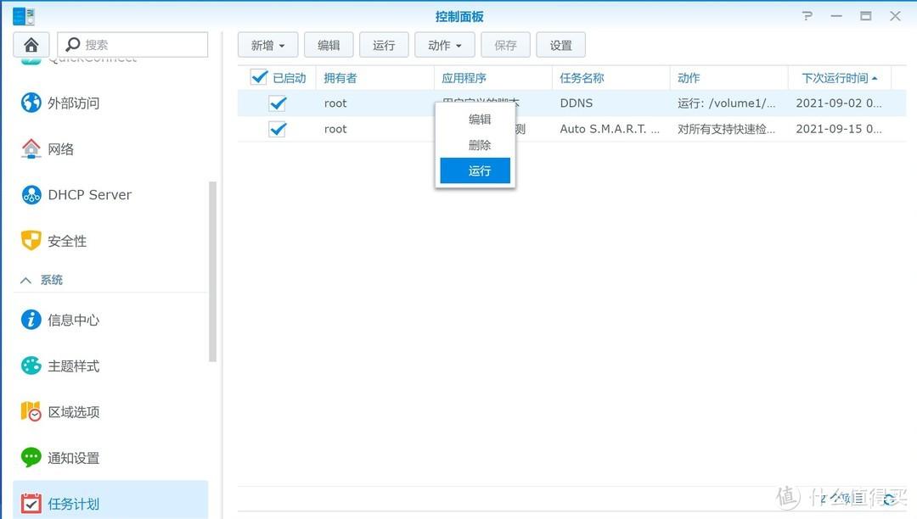Choose 运行 in the context menu
This screenshot has height=519, width=917.
(475, 170)
